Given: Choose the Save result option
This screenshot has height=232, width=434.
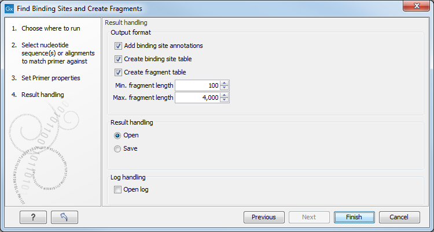Looking at the screenshot, I should (x=118, y=148).
